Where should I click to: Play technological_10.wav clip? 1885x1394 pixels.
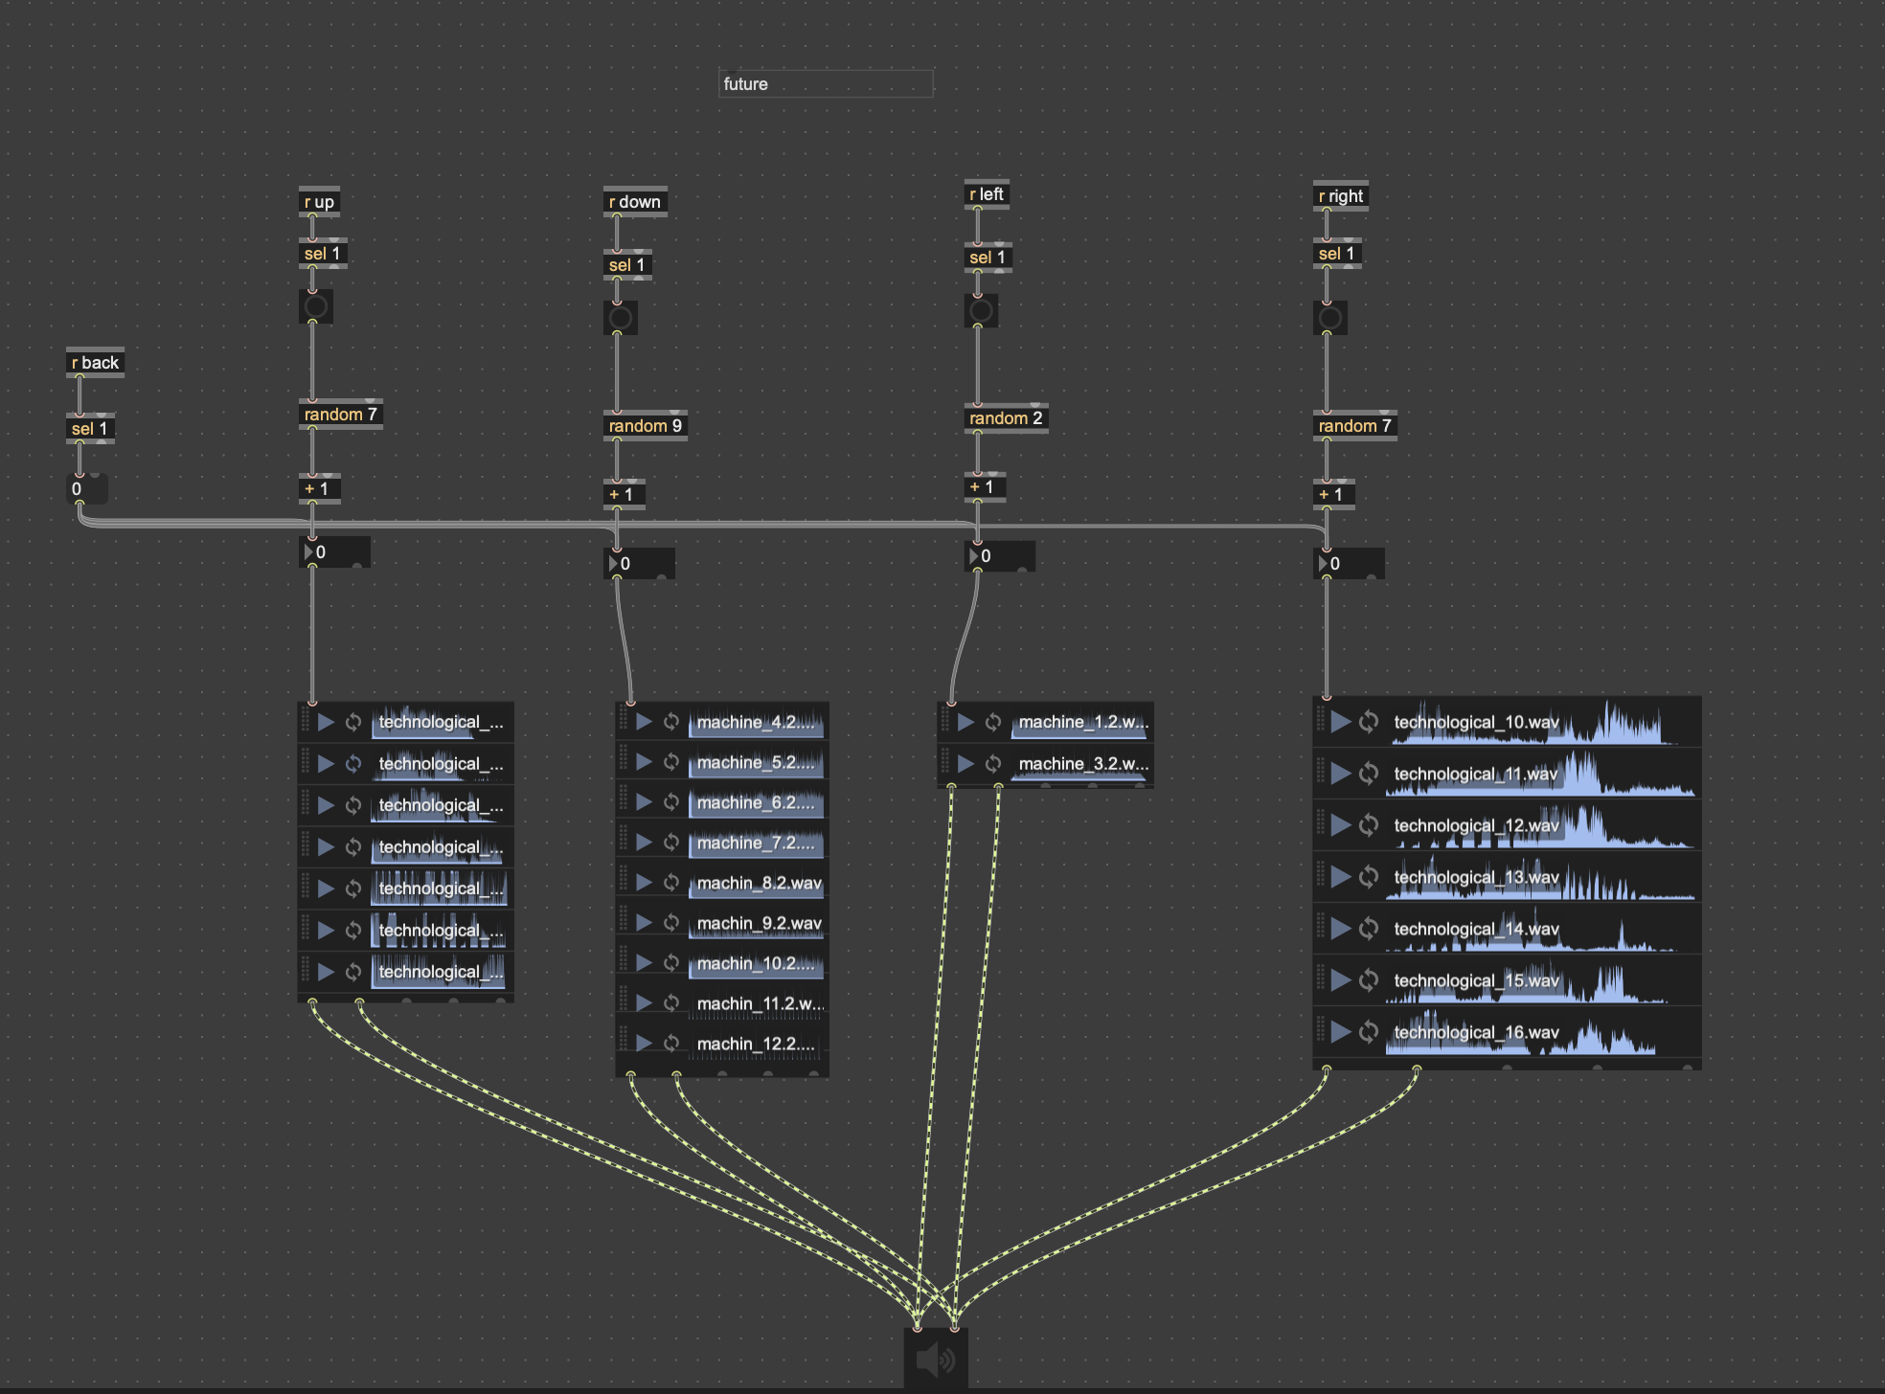pyautogui.click(x=1341, y=722)
